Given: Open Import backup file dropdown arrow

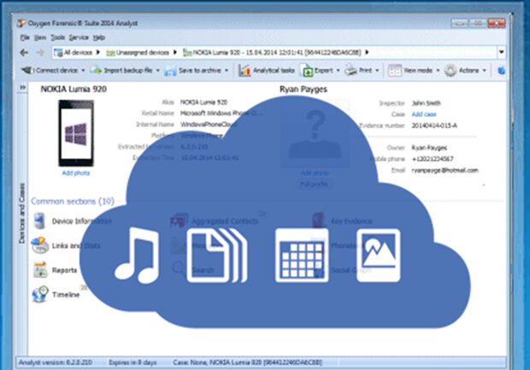Looking at the screenshot, I should pos(157,71).
